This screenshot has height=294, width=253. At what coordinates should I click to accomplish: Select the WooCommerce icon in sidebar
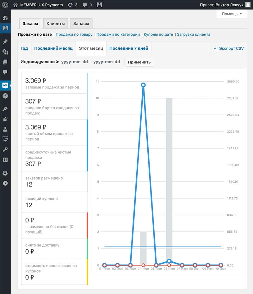[x=5, y=85]
